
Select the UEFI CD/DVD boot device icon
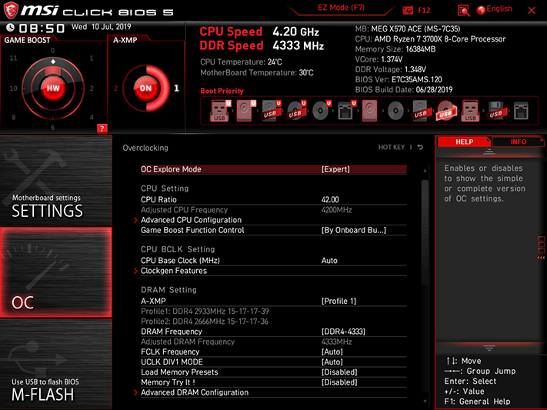[322, 111]
